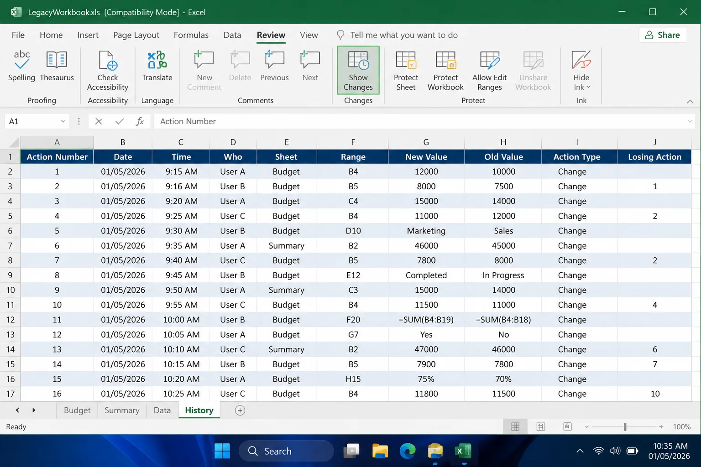Click the Share button
Screen dimensions: 701x467
click(x=663, y=35)
